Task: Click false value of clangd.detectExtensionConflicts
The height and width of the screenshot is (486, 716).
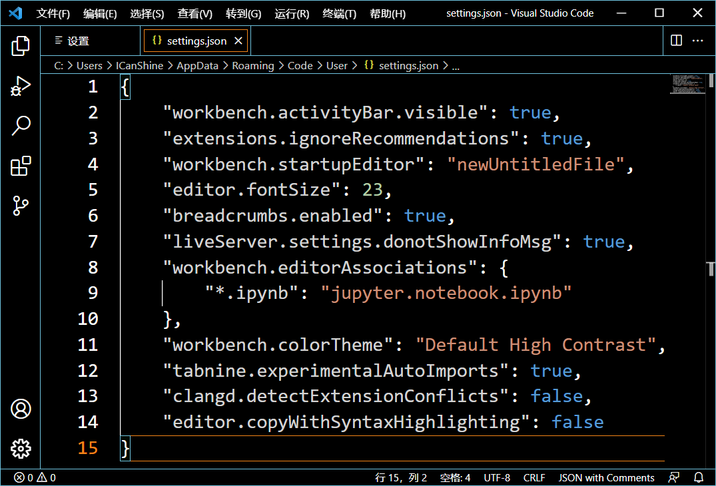Action: coord(557,397)
